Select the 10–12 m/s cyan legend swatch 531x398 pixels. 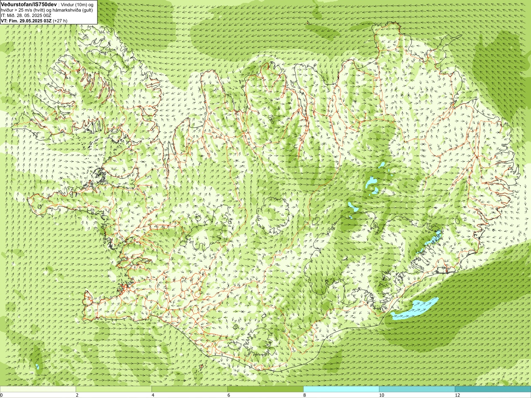tap(417, 389)
